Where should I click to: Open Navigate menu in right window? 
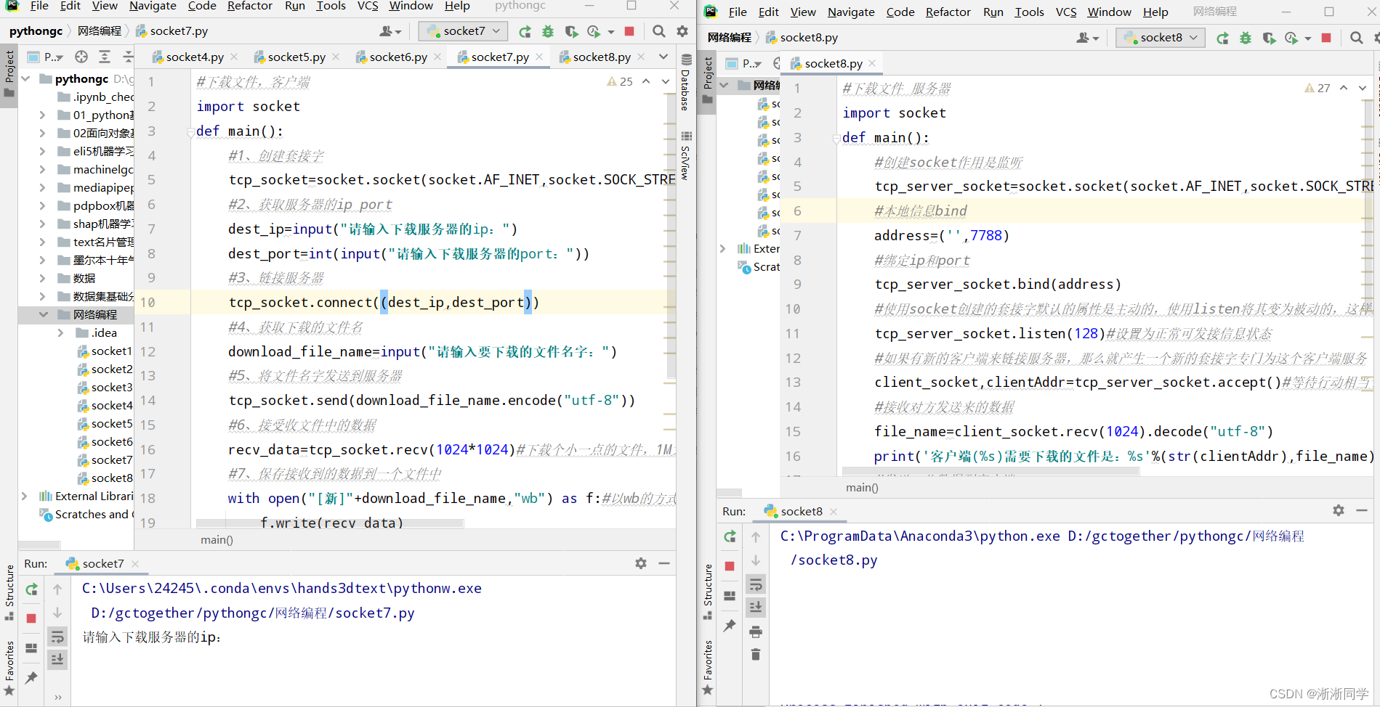pos(851,12)
